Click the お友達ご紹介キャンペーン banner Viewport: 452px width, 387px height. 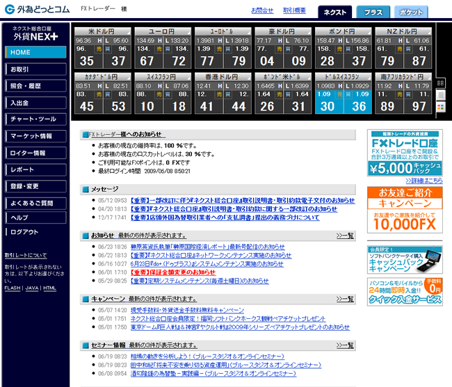coord(405,210)
